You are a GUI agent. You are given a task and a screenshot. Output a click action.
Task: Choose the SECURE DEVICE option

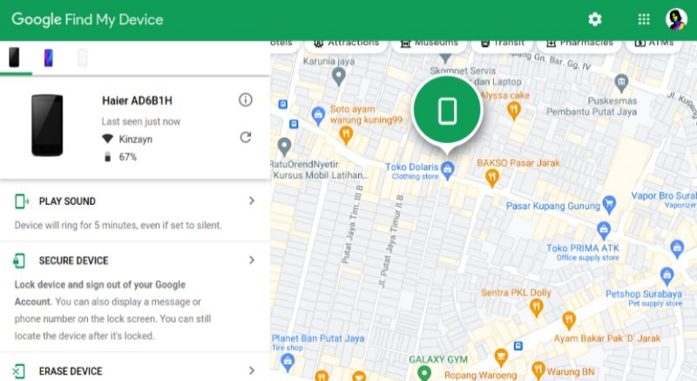74,261
